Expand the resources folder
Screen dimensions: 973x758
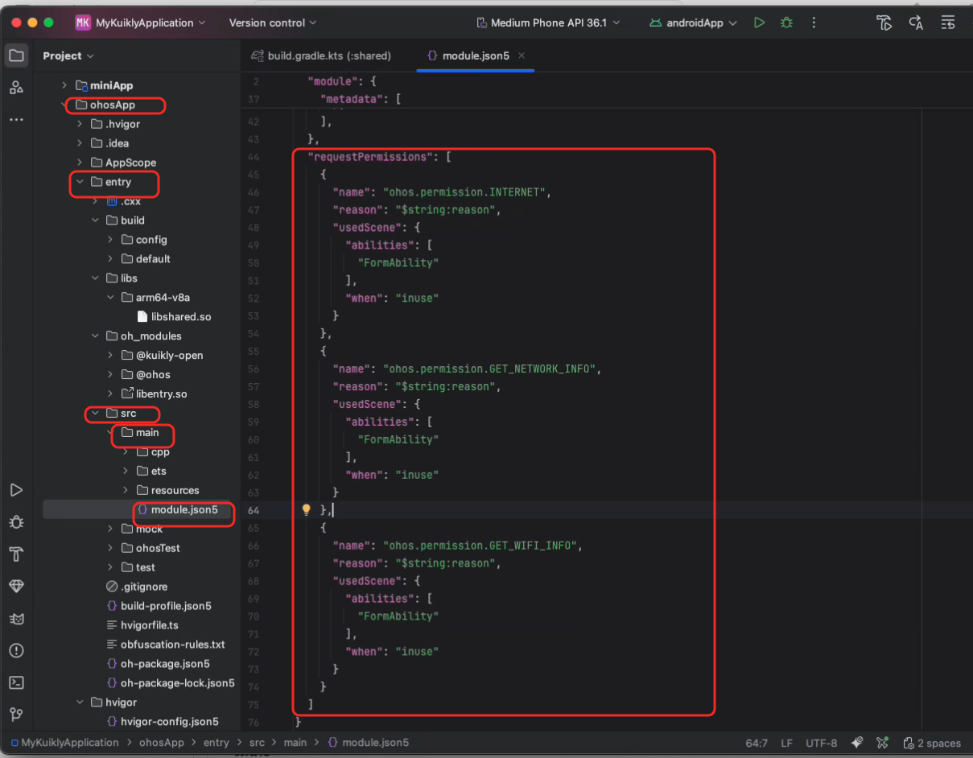[x=126, y=490]
